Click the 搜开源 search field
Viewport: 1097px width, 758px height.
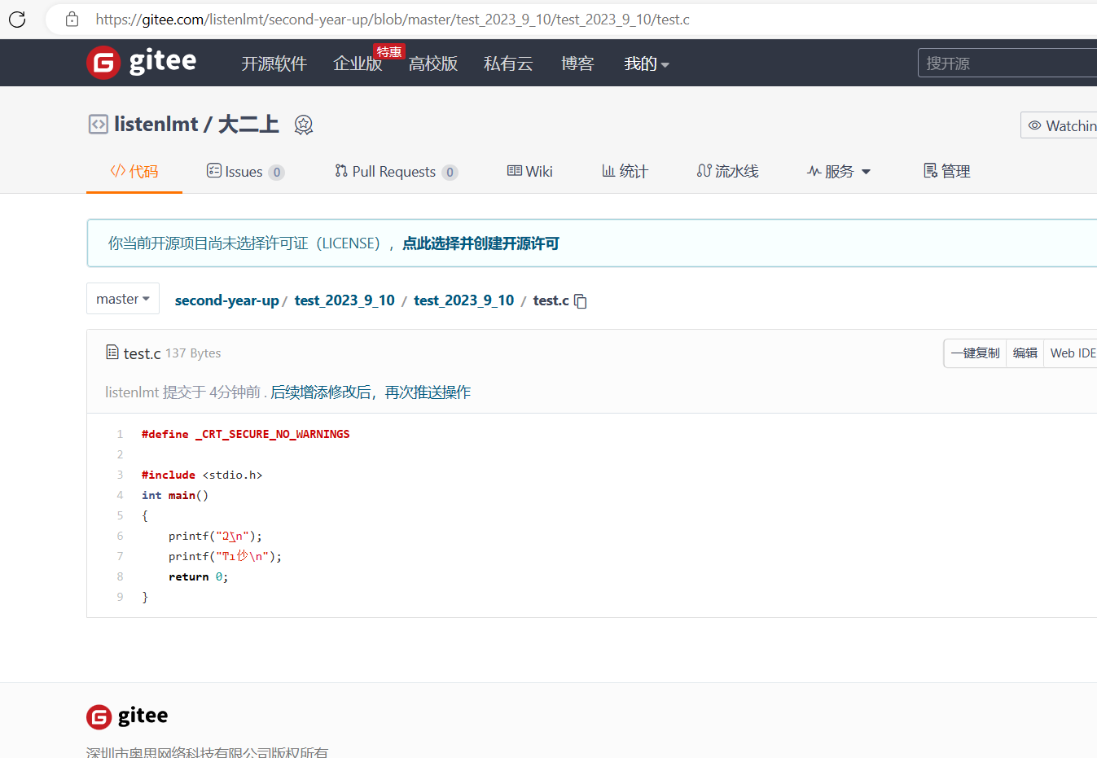pyautogui.click(x=1007, y=63)
